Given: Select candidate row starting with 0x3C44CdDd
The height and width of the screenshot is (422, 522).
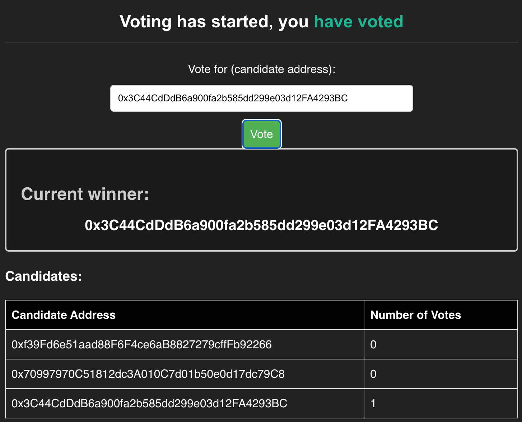Looking at the screenshot, I should (149, 403).
